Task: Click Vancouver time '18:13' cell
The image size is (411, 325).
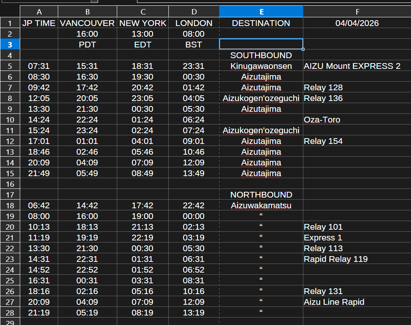Action: (x=87, y=227)
